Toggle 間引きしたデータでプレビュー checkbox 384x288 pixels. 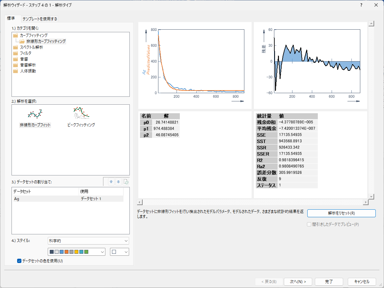(309, 224)
